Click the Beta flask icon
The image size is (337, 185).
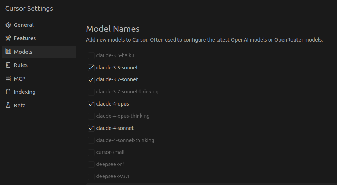(x=8, y=105)
